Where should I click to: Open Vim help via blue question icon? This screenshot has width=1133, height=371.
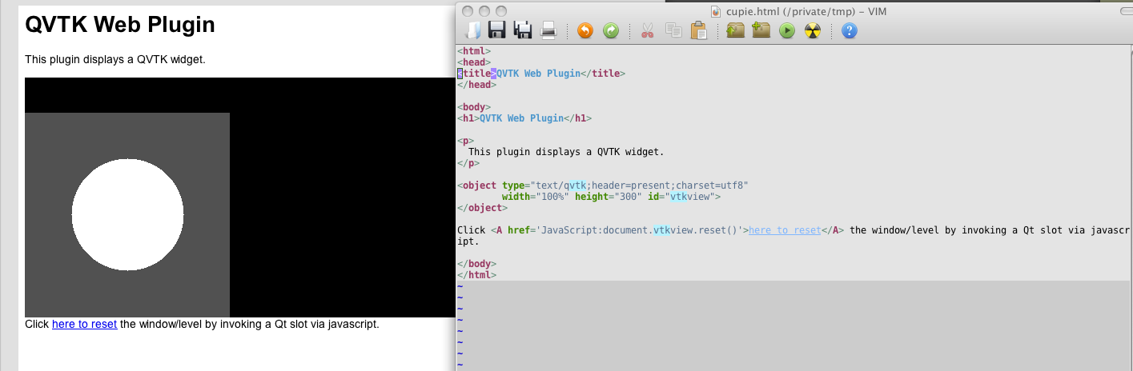coord(850,30)
